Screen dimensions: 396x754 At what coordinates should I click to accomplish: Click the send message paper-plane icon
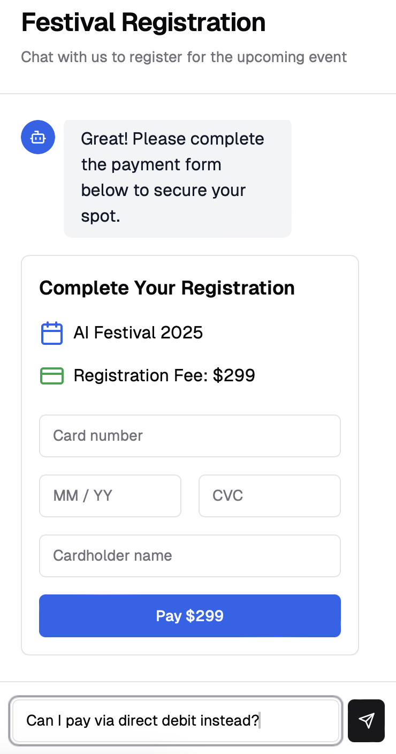click(366, 720)
